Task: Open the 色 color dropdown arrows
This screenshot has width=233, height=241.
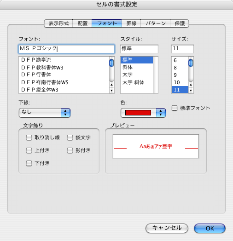Action: 161,113
